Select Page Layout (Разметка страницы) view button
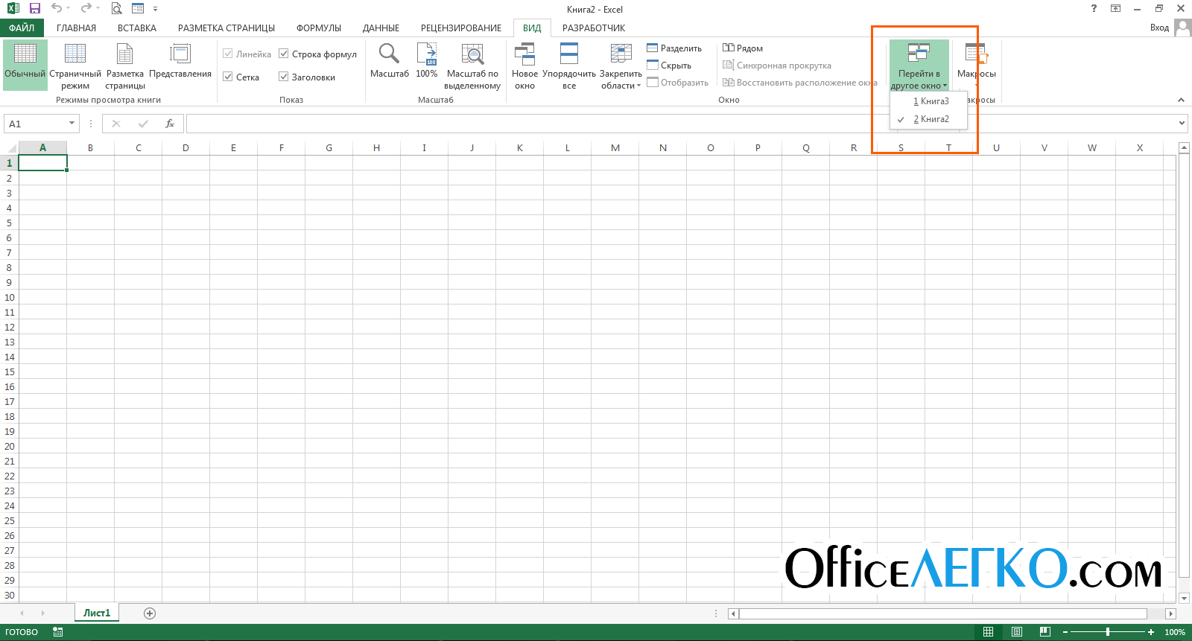The image size is (1192, 641). (125, 65)
